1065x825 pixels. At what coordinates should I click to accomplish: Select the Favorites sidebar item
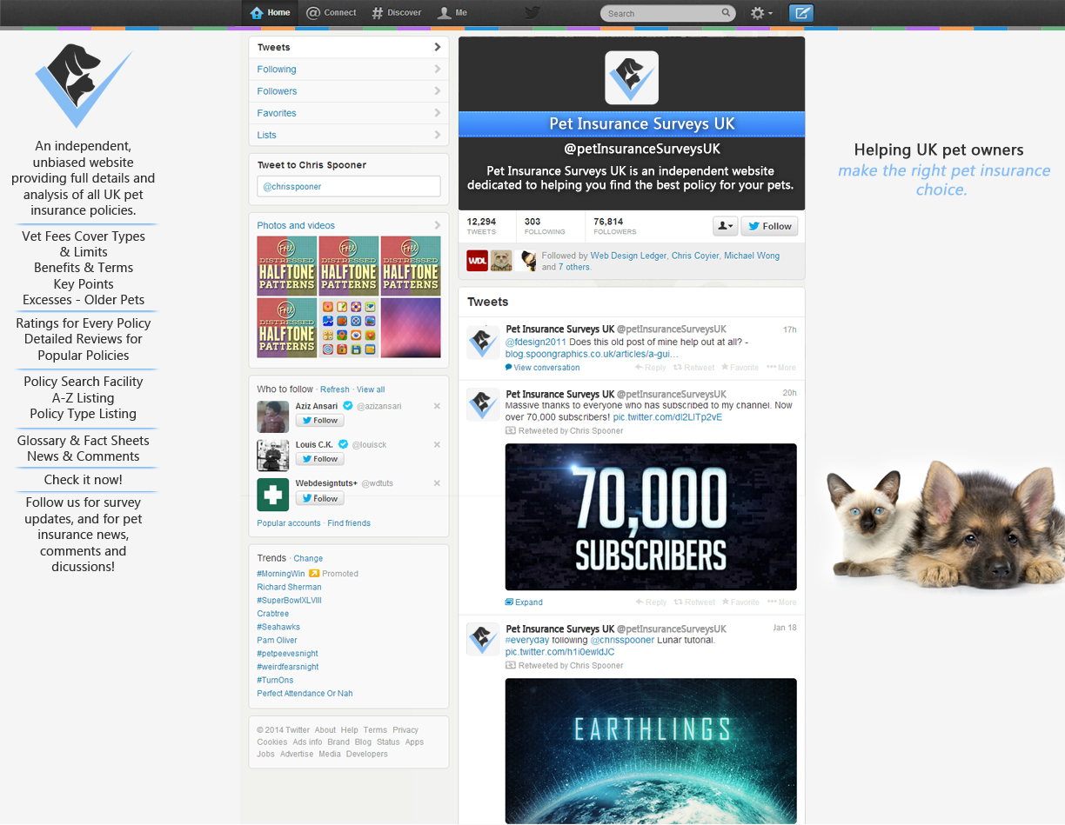349,113
